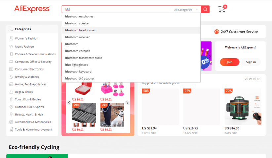The image size is (272, 158).
Task: Click the Home, Pet & Appliances sofa icon
Action: [x=11, y=84]
